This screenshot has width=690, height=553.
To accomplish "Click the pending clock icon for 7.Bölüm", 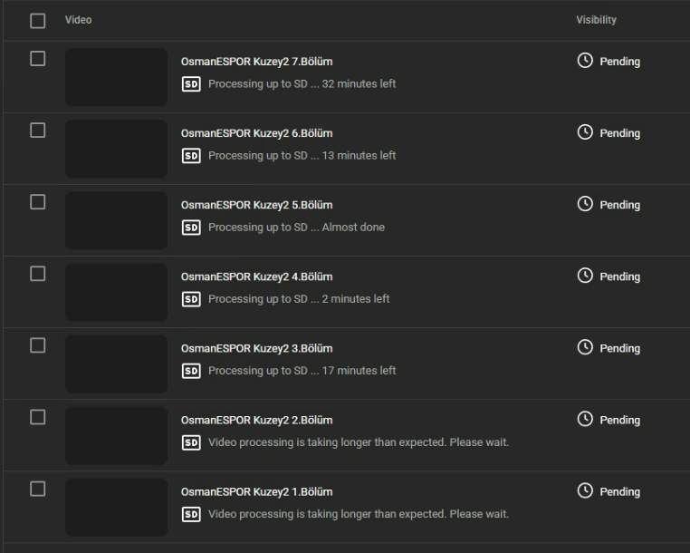I will point(585,61).
